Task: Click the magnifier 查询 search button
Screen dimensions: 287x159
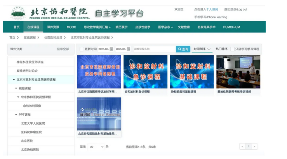Action: click(183, 49)
